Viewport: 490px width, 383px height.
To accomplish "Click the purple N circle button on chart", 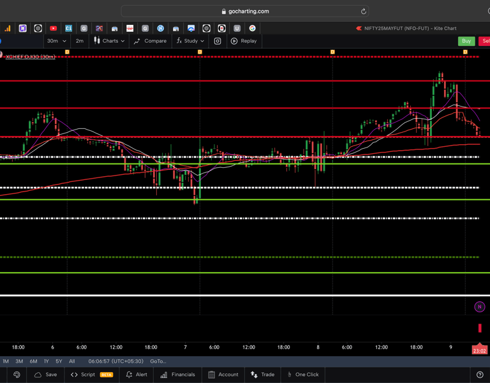I will click(480, 306).
